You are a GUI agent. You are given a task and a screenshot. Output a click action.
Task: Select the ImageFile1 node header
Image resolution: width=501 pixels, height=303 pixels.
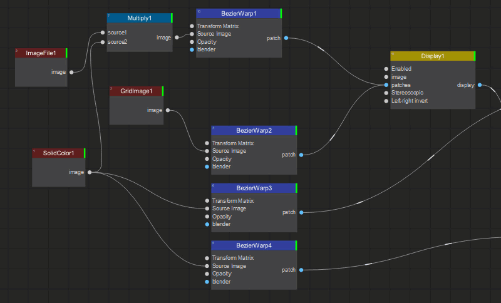pos(41,53)
